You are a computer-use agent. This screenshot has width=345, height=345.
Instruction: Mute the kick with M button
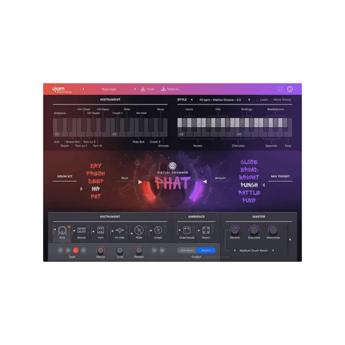(162, 250)
